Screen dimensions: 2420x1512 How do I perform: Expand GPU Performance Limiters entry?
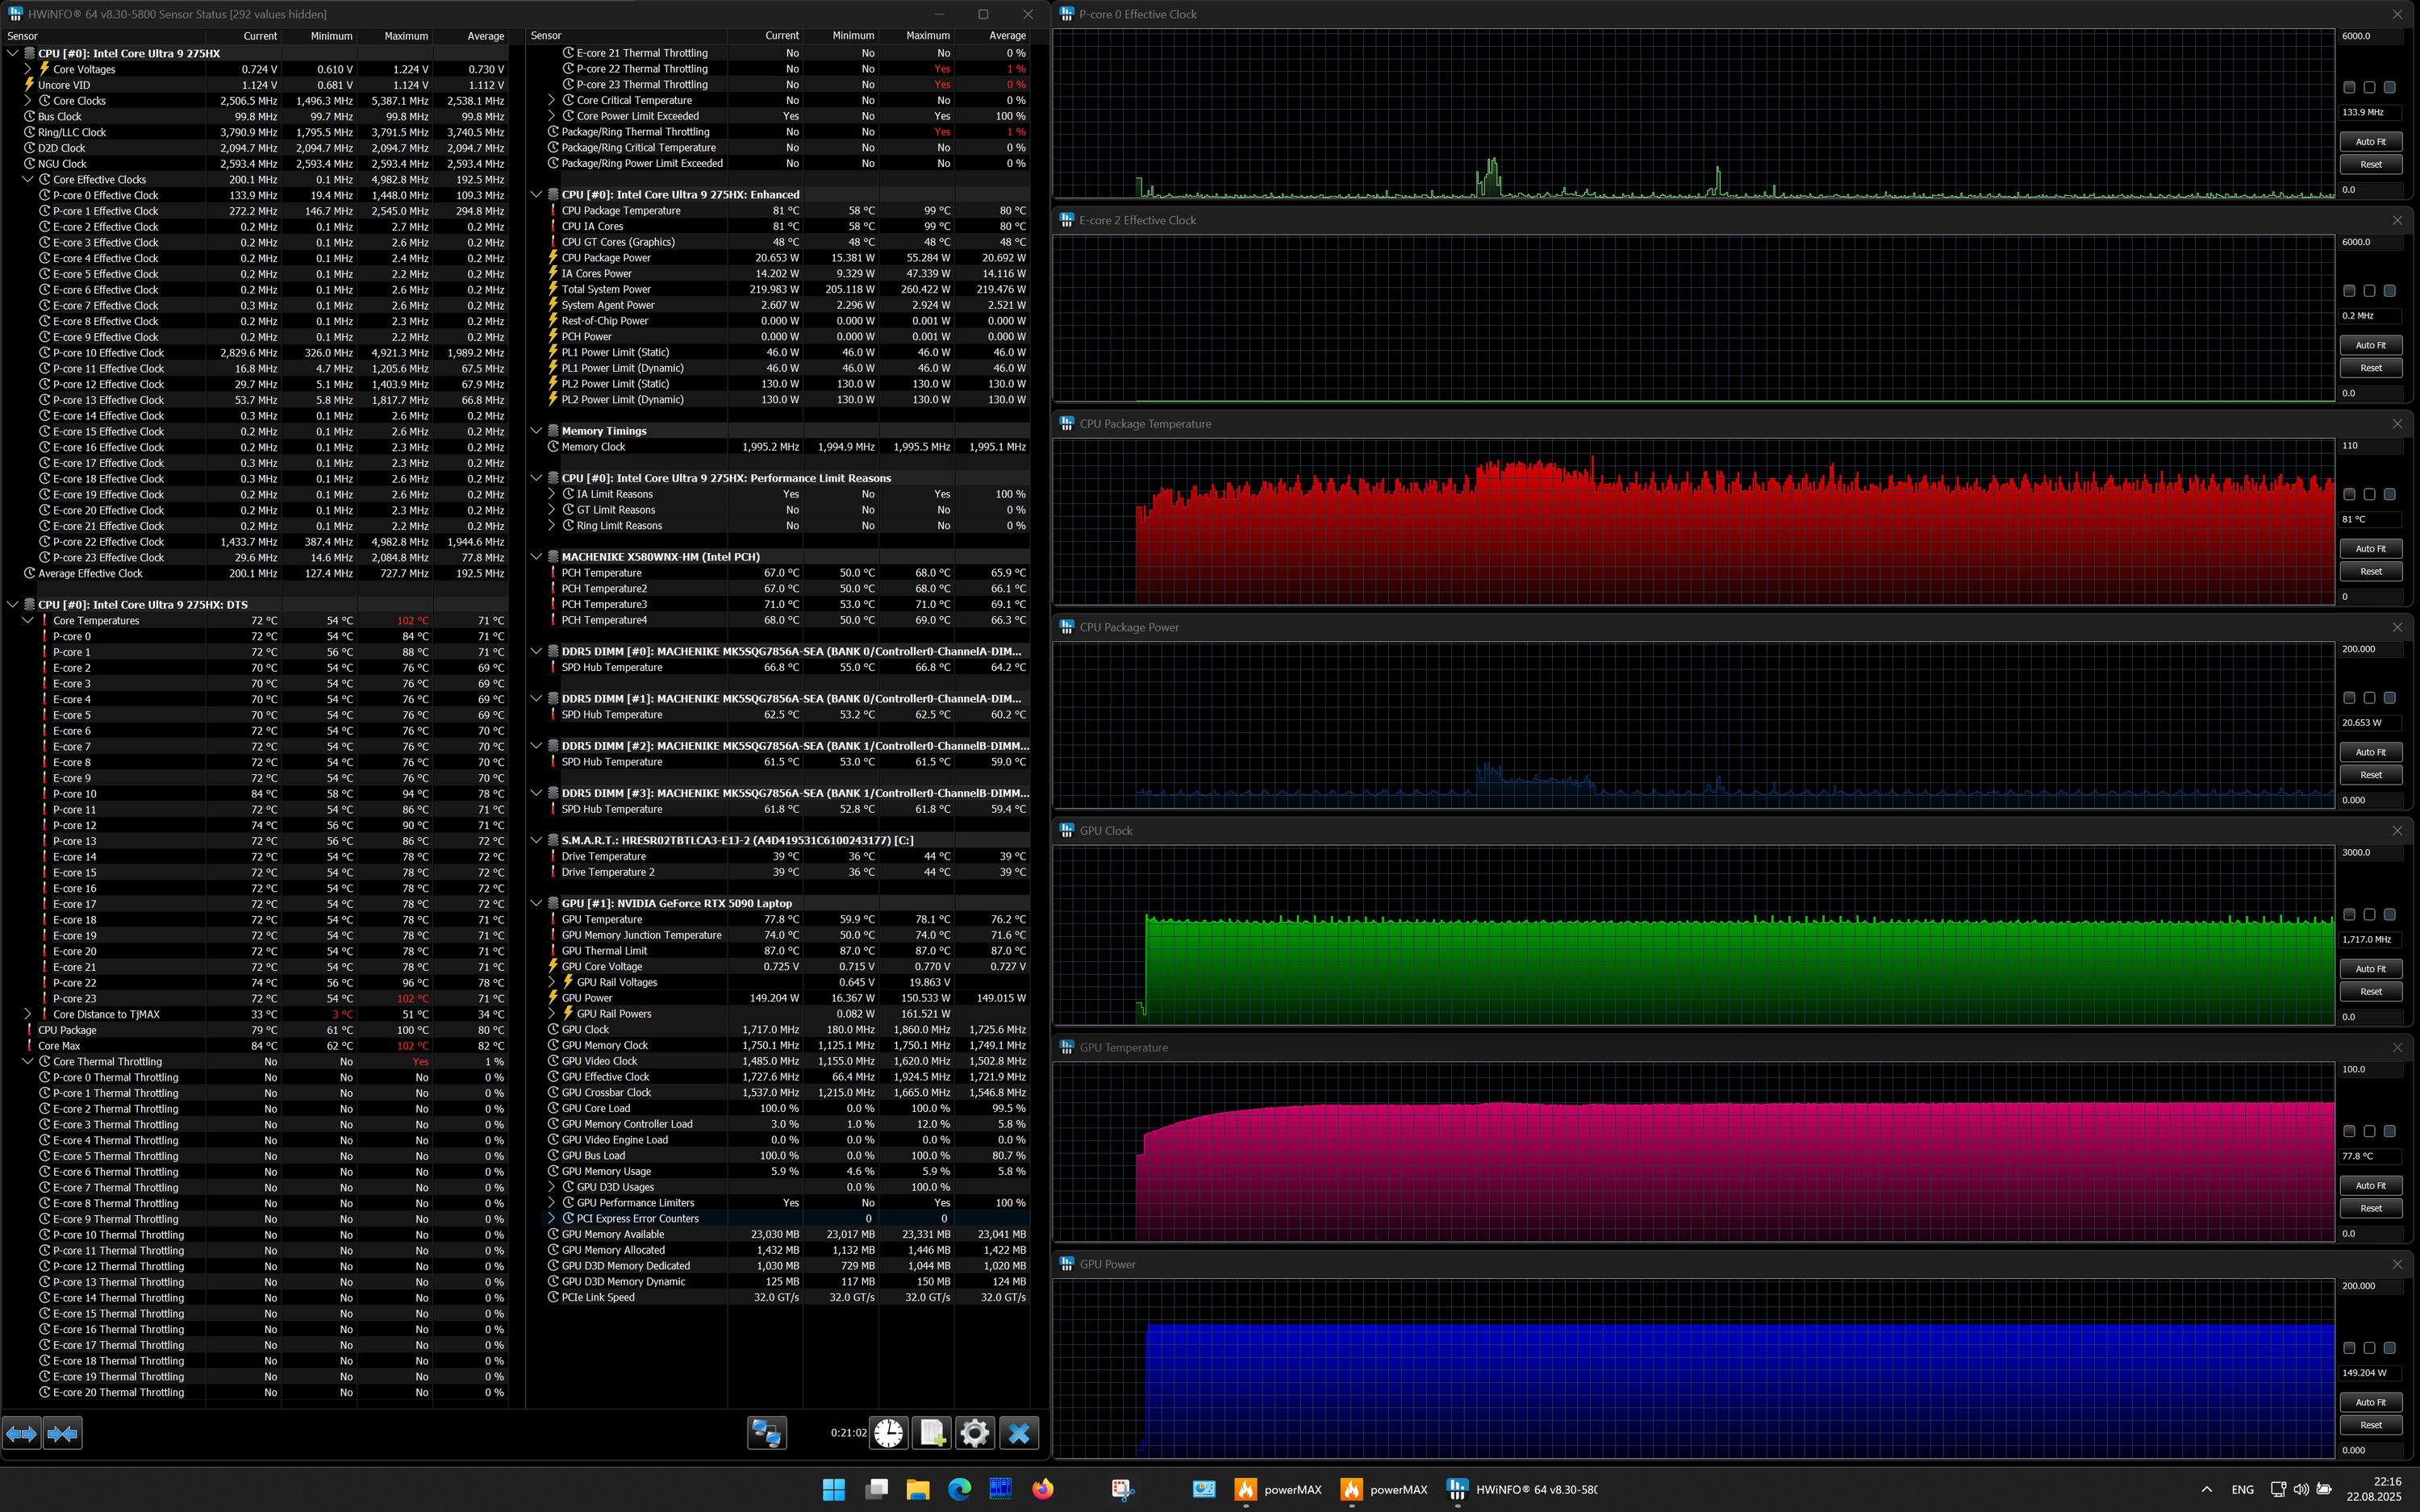point(551,1203)
